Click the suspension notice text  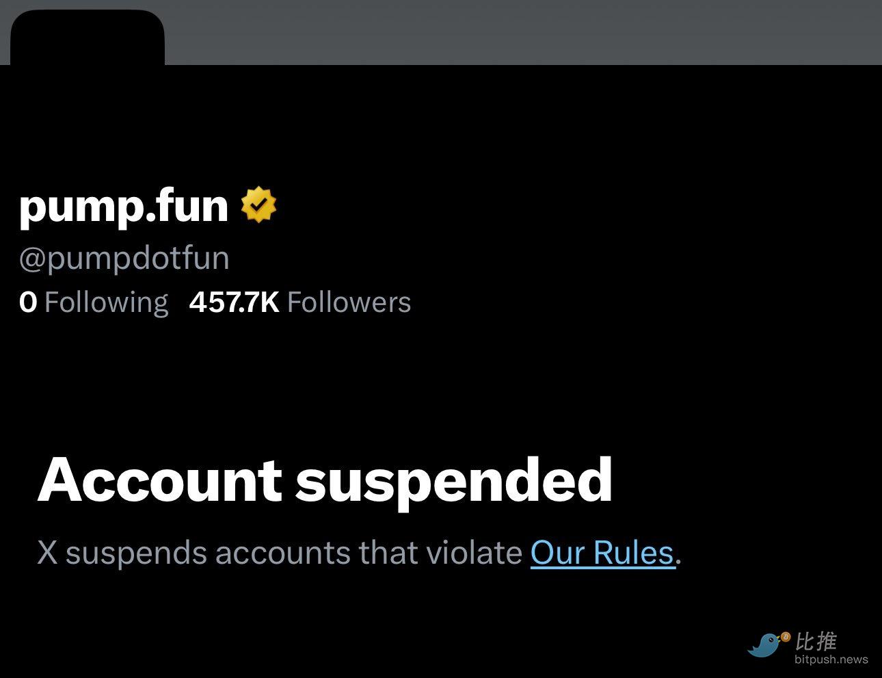coord(360,551)
